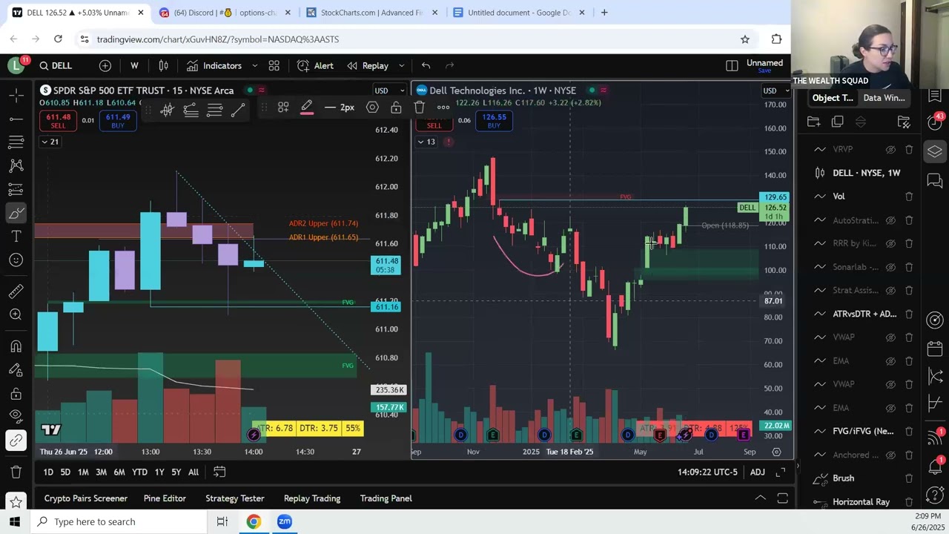Image resolution: width=949 pixels, height=534 pixels.
Task: Select the crosshair cursor tool
Action: coord(16,95)
